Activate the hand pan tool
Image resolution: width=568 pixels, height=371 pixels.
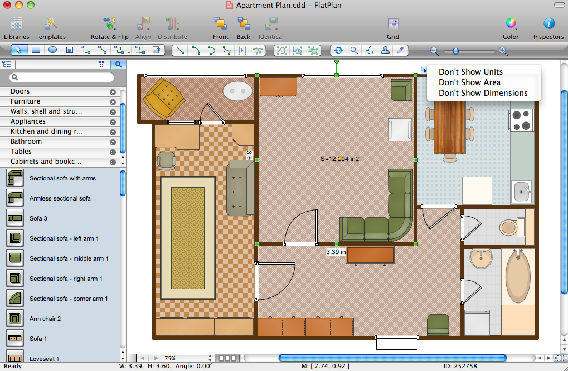370,50
